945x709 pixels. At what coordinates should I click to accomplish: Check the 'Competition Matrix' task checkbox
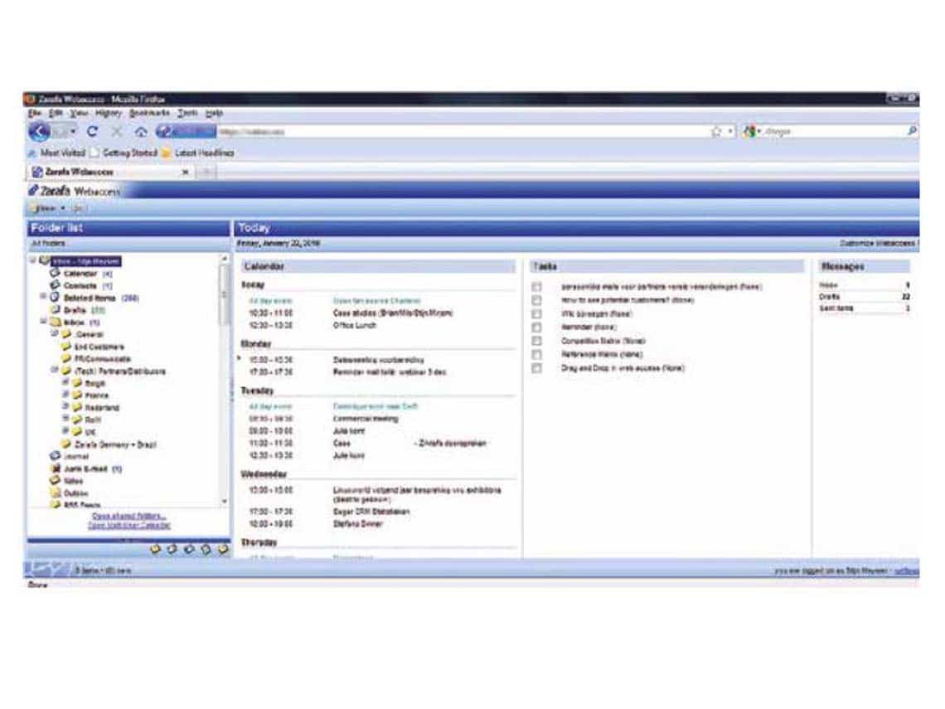(x=536, y=342)
